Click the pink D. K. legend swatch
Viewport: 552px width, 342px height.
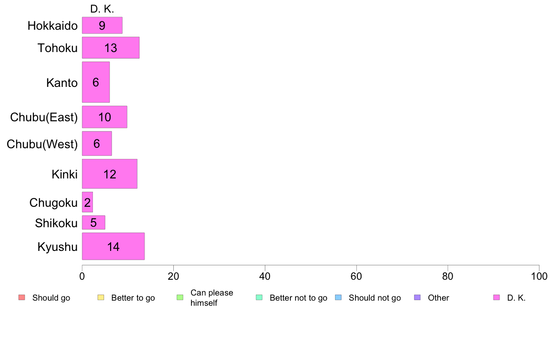[x=497, y=297]
